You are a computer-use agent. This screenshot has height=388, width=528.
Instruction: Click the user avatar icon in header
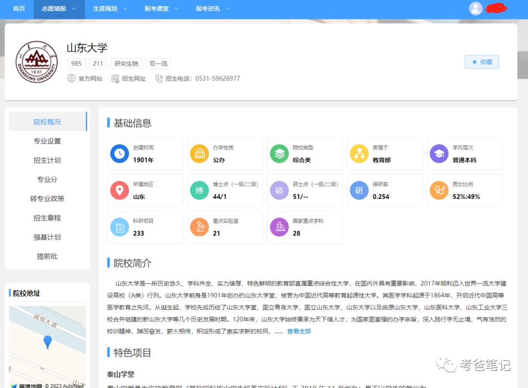coord(476,8)
